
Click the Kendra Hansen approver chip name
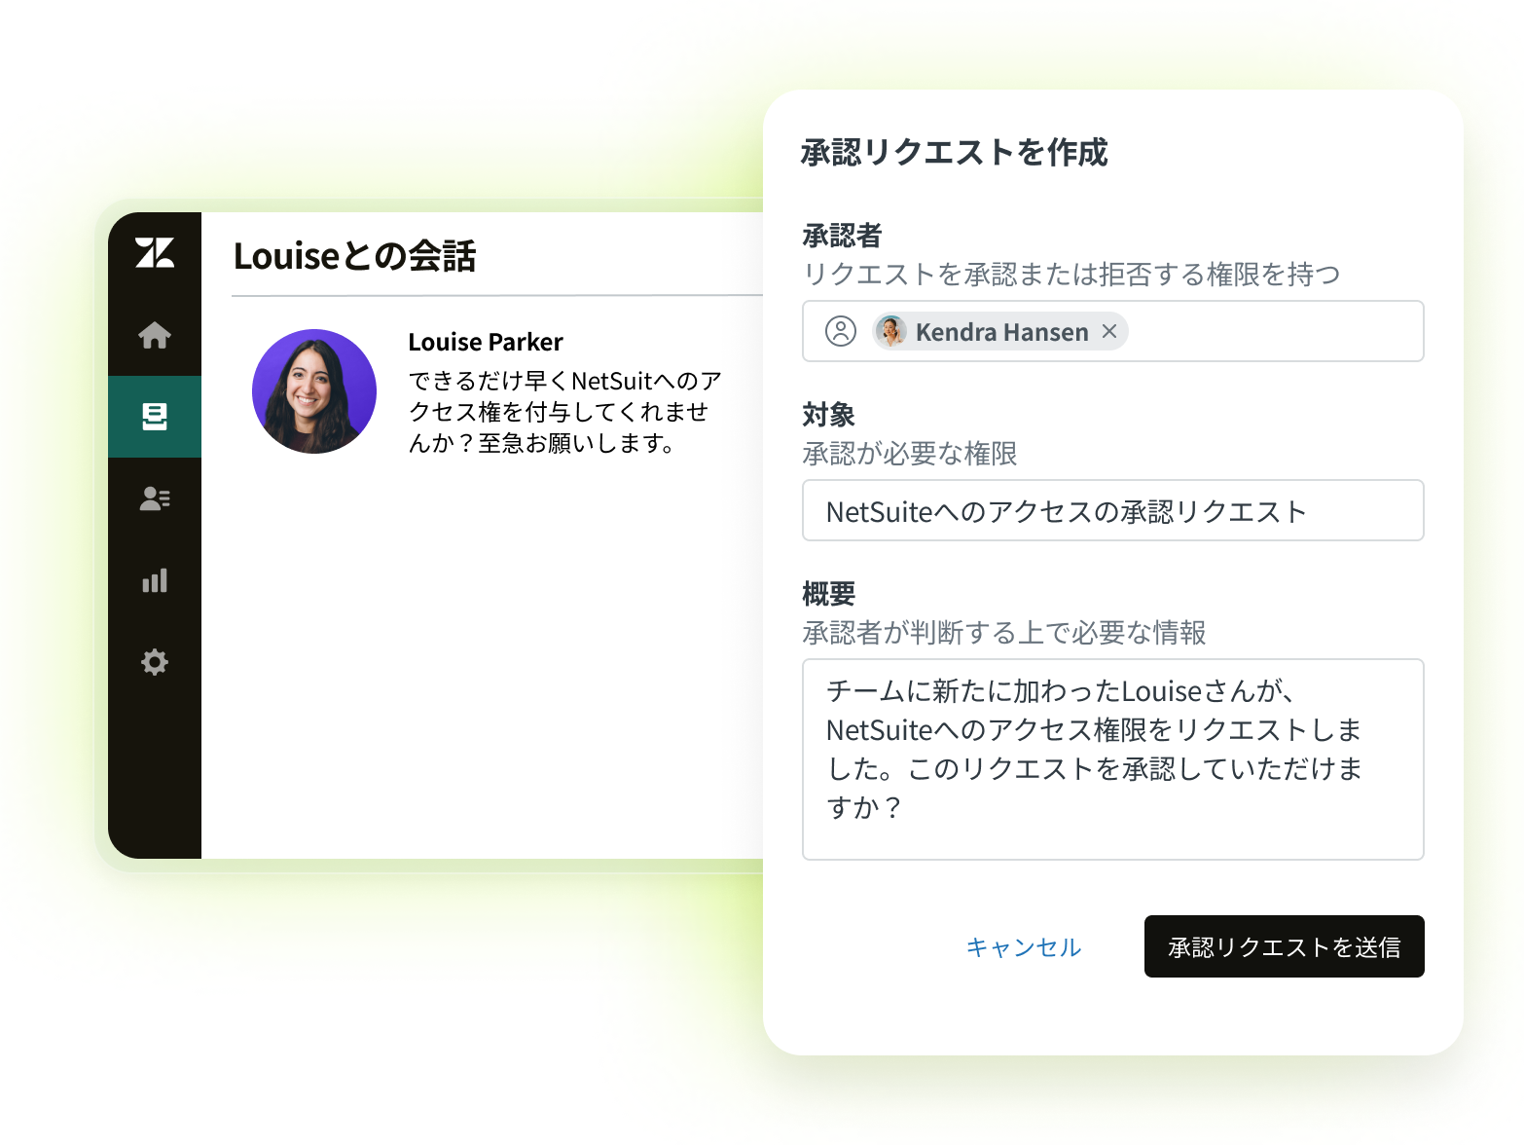1001,333
